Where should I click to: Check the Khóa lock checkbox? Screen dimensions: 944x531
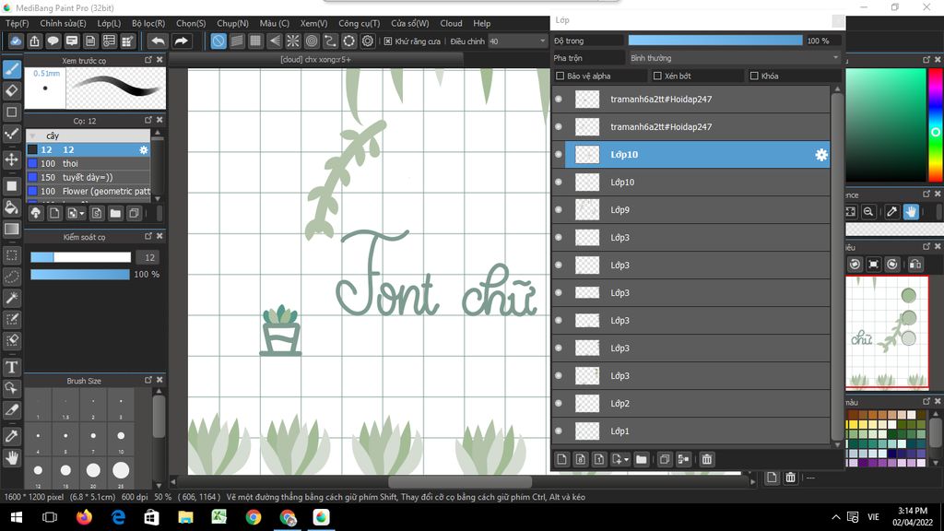coord(754,76)
